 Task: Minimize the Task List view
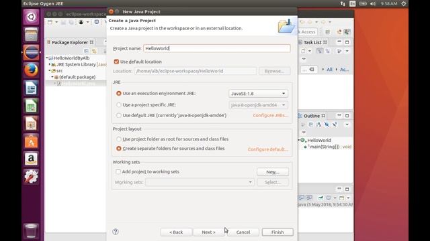339,42
